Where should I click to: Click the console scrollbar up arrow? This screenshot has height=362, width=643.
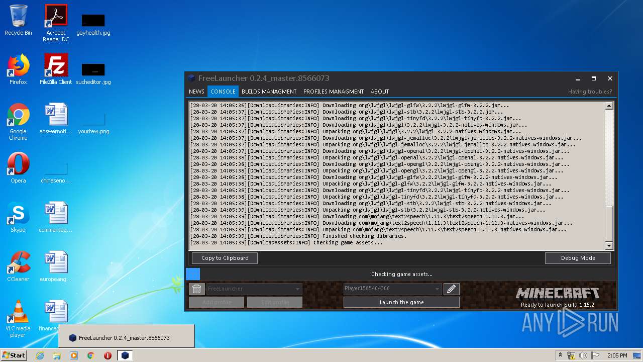[x=609, y=106]
